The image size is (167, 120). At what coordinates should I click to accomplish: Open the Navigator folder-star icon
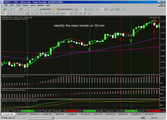click(25, 9)
